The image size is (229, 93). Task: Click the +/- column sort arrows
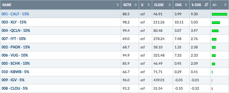click(x=225, y=5)
